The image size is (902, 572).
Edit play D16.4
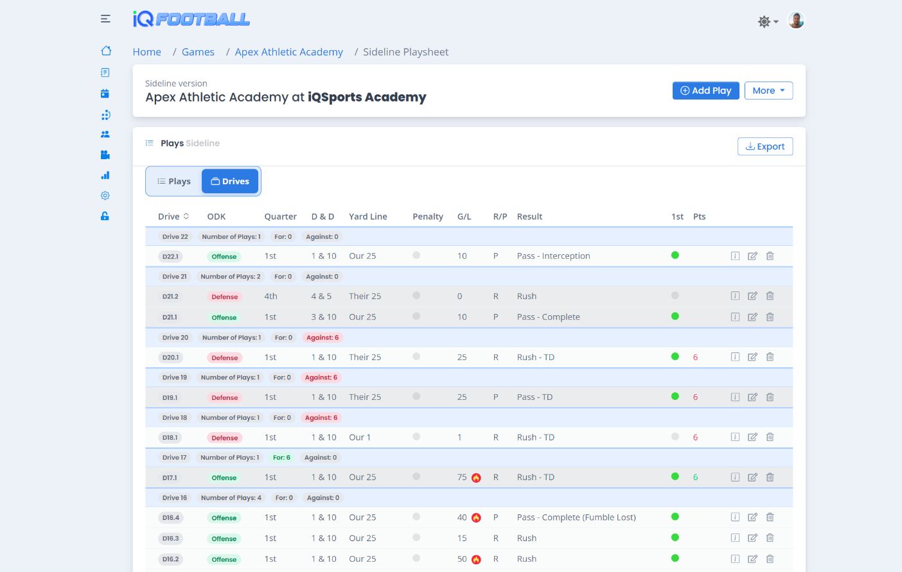pyautogui.click(x=752, y=517)
